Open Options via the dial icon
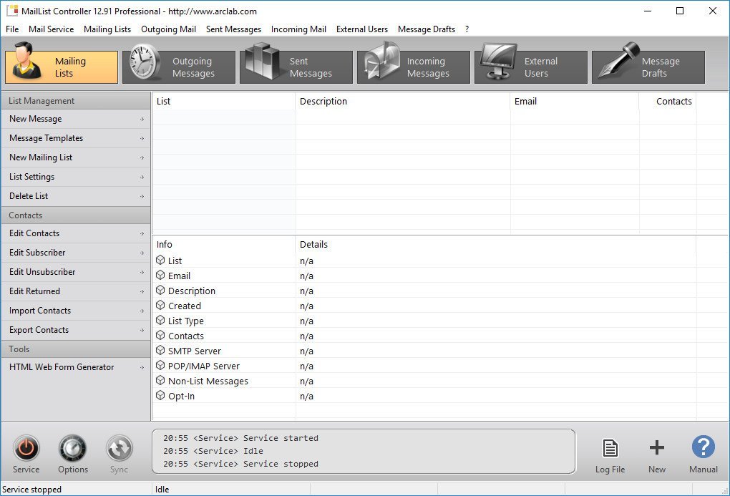Screen dimensions: 730x496 pyautogui.click(x=72, y=449)
